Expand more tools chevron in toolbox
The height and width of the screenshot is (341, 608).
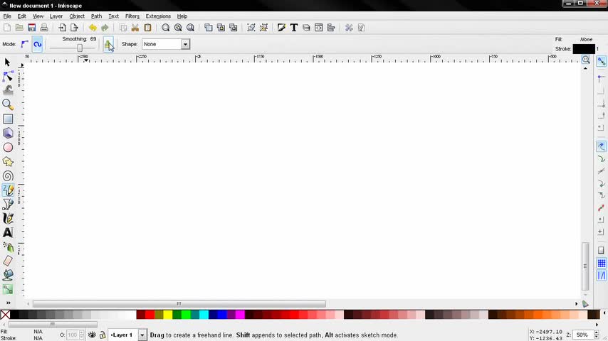(x=8, y=303)
